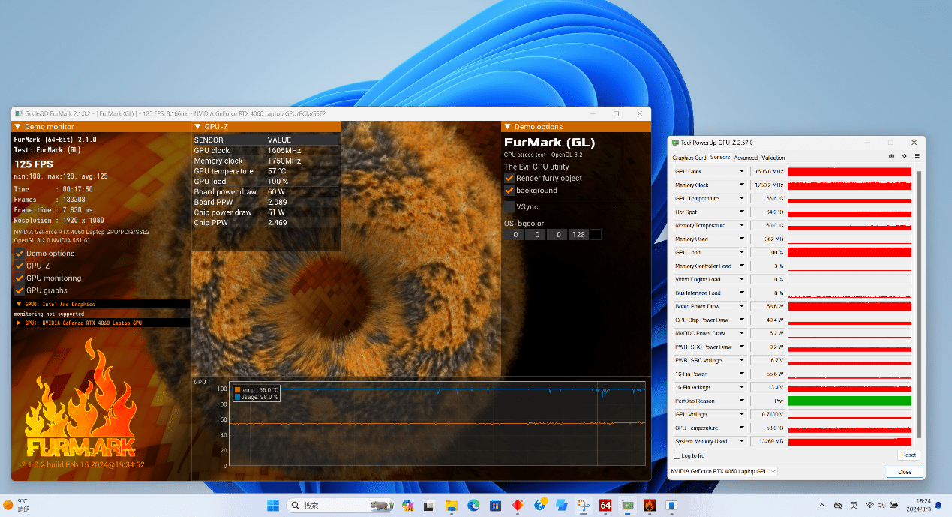Uncheck the GPU graphs checkbox
Screen dimensions: 952x517
point(20,290)
